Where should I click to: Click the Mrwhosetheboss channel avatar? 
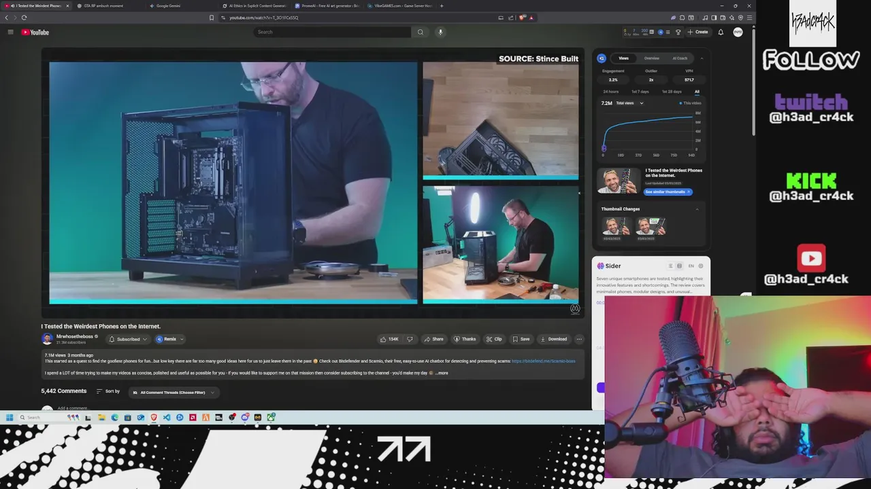[47, 338]
